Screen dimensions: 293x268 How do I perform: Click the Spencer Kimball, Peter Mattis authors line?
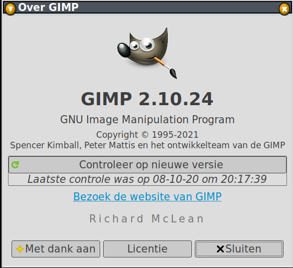coord(147,145)
